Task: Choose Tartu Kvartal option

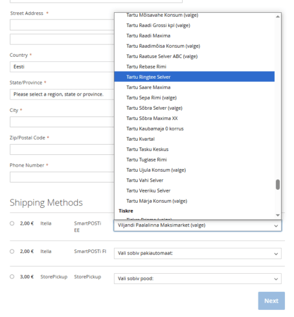Action: 194,139
